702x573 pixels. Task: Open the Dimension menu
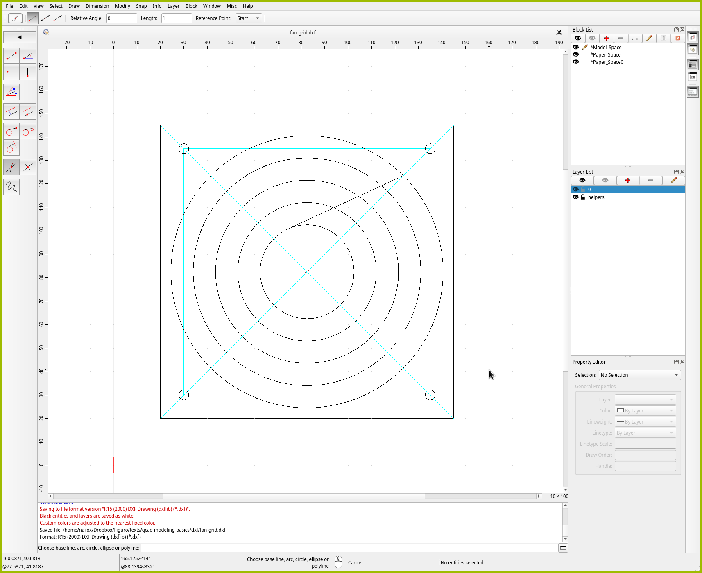[x=97, y=6]
